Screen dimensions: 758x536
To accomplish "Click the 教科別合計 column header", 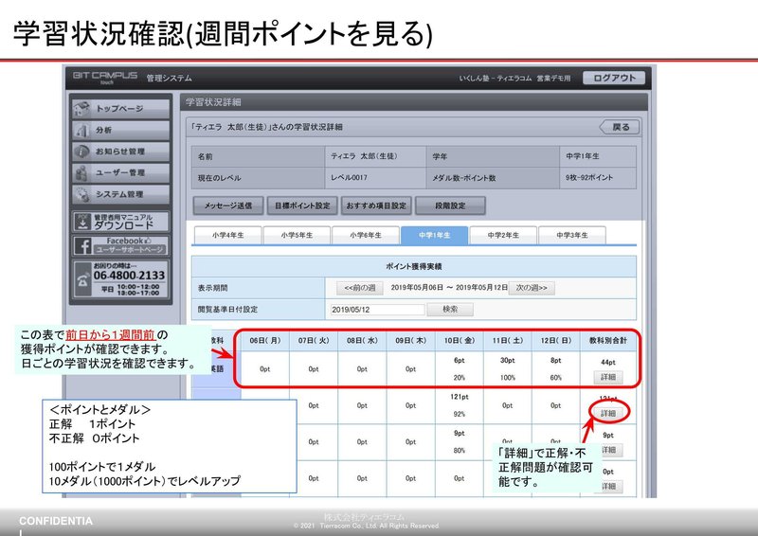I will (608, 340).
